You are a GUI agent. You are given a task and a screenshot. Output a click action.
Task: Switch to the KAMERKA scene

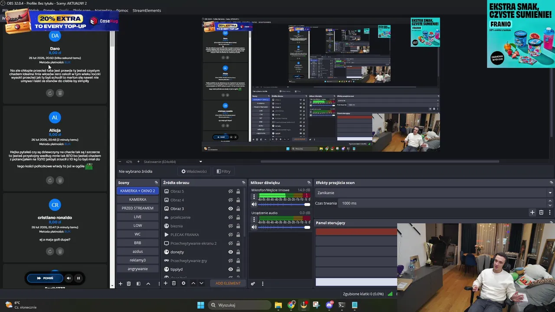(137, 199)
